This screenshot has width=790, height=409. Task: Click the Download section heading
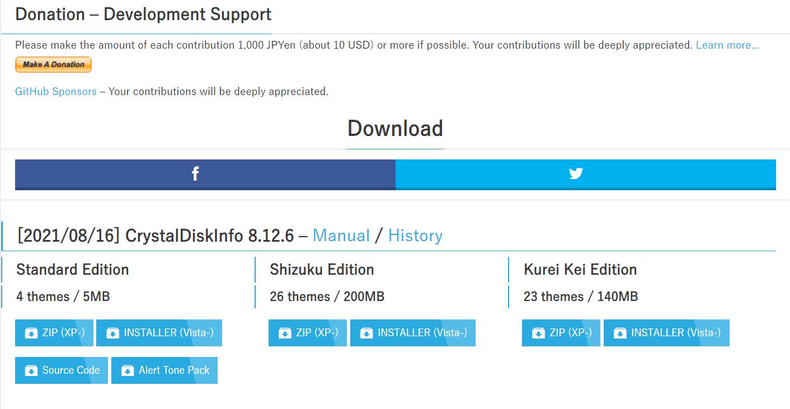pyautogui.click(x=395, y=129)
